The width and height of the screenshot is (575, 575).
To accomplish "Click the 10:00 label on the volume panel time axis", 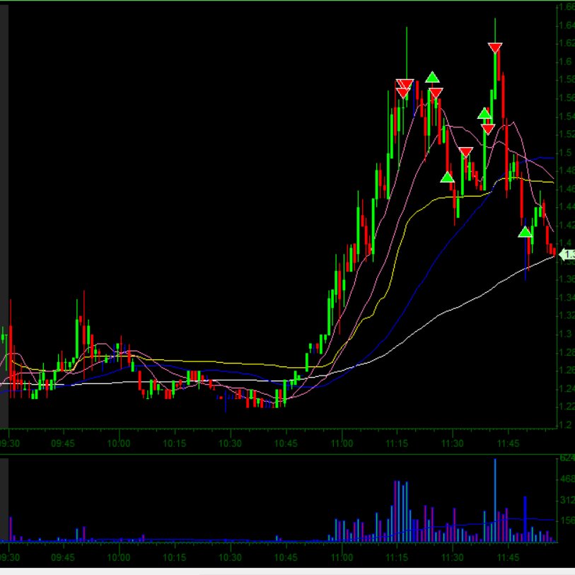I will click(118, 558).
